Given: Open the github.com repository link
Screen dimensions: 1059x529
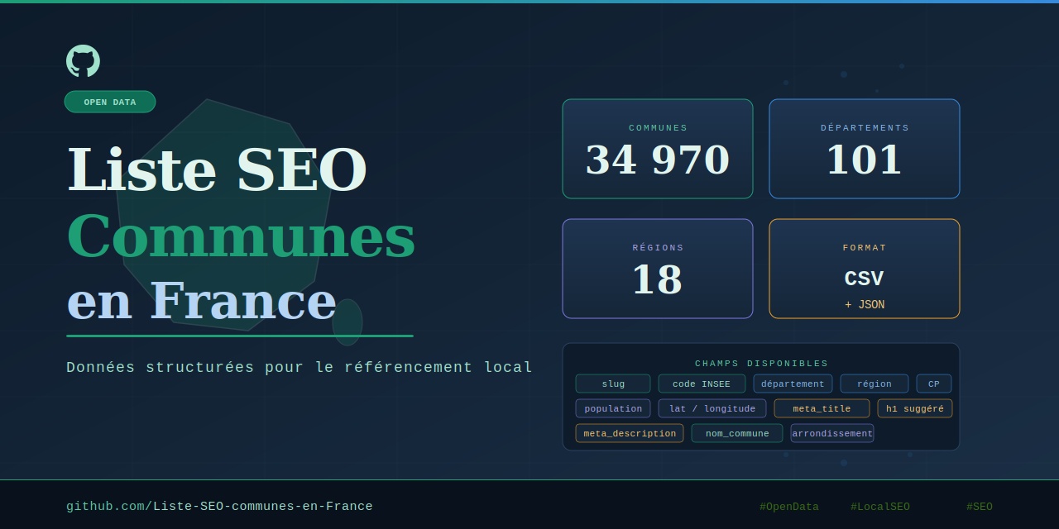Looking at the screenshot, I should pos(219,507).
